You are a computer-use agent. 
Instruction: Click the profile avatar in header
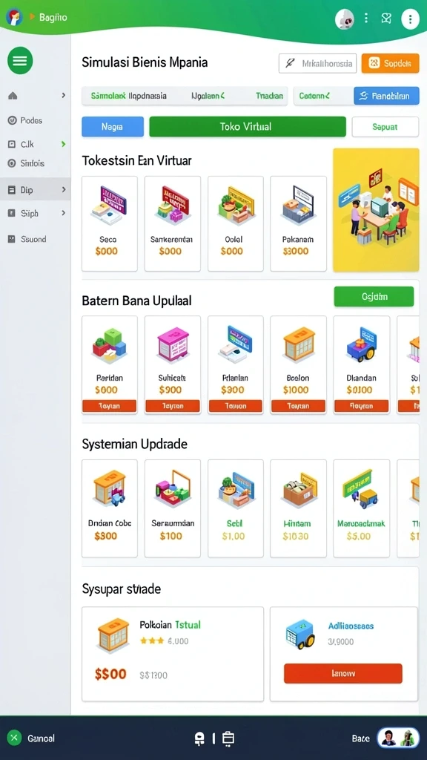(345, 19)
